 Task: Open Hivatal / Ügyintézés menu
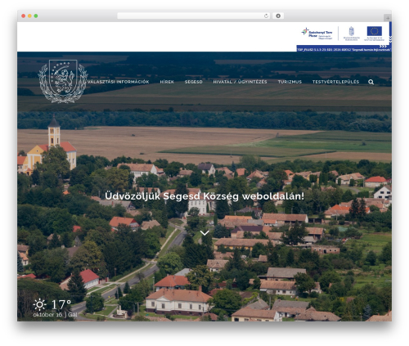240,82
